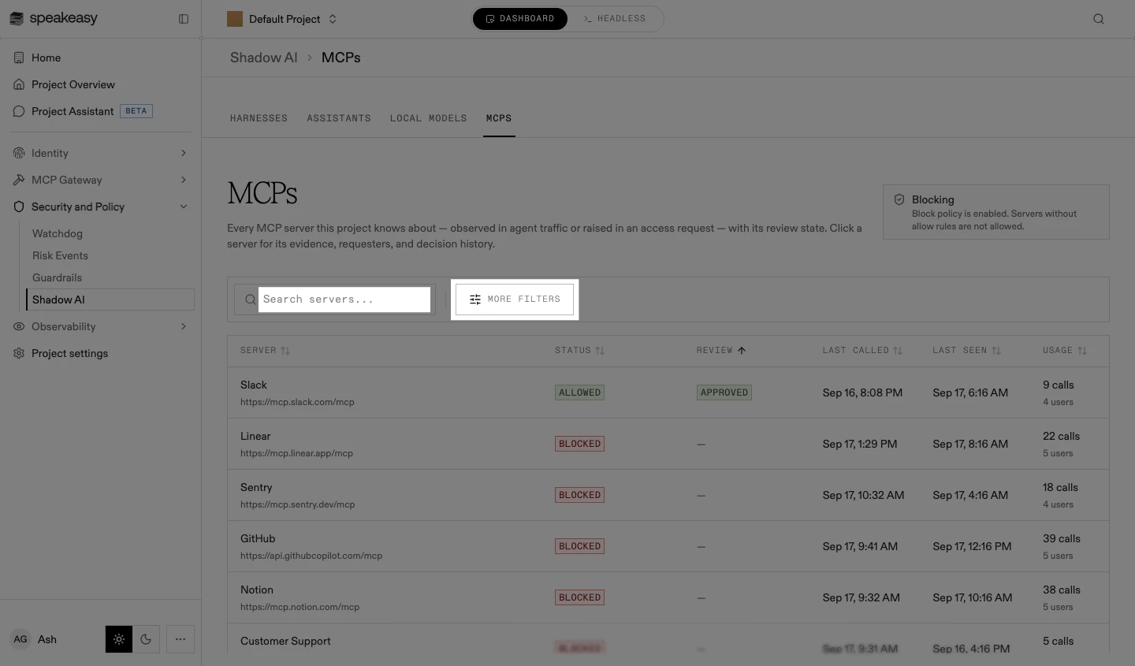Switch to dark theme
The image size is (1135, 666).
pos(146,639)
